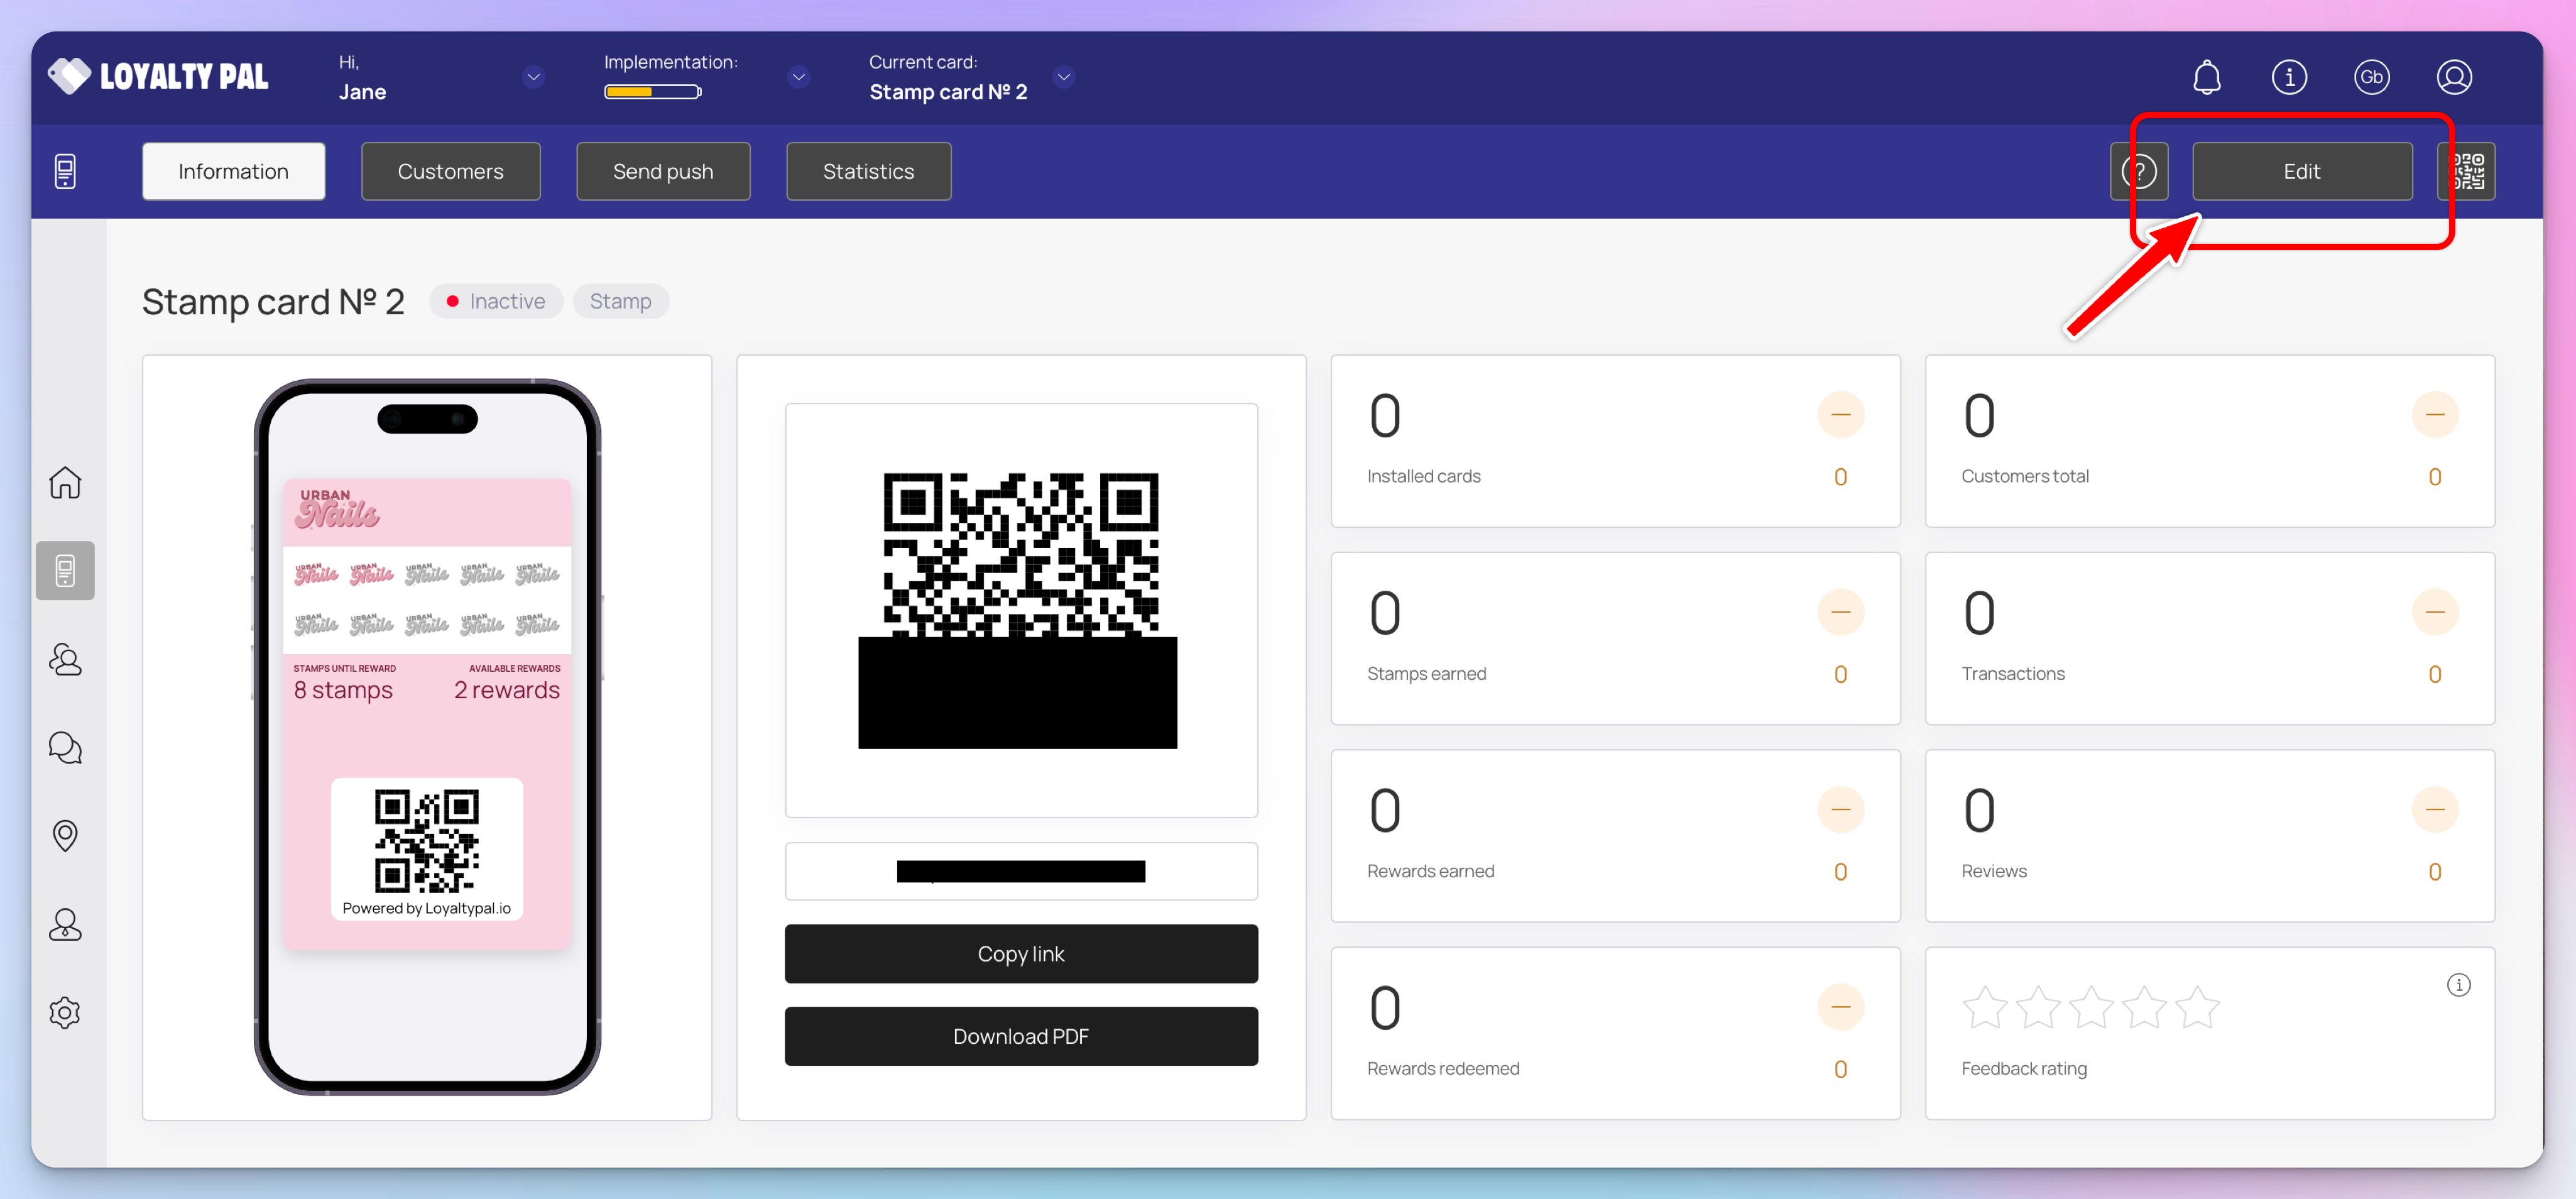Go to Home in the sidebar
This screenshot has height=1199, width=2576.
pos(65,483)
